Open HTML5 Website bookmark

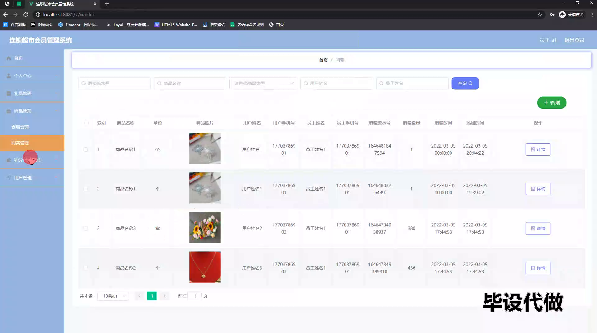pos(176,25)
